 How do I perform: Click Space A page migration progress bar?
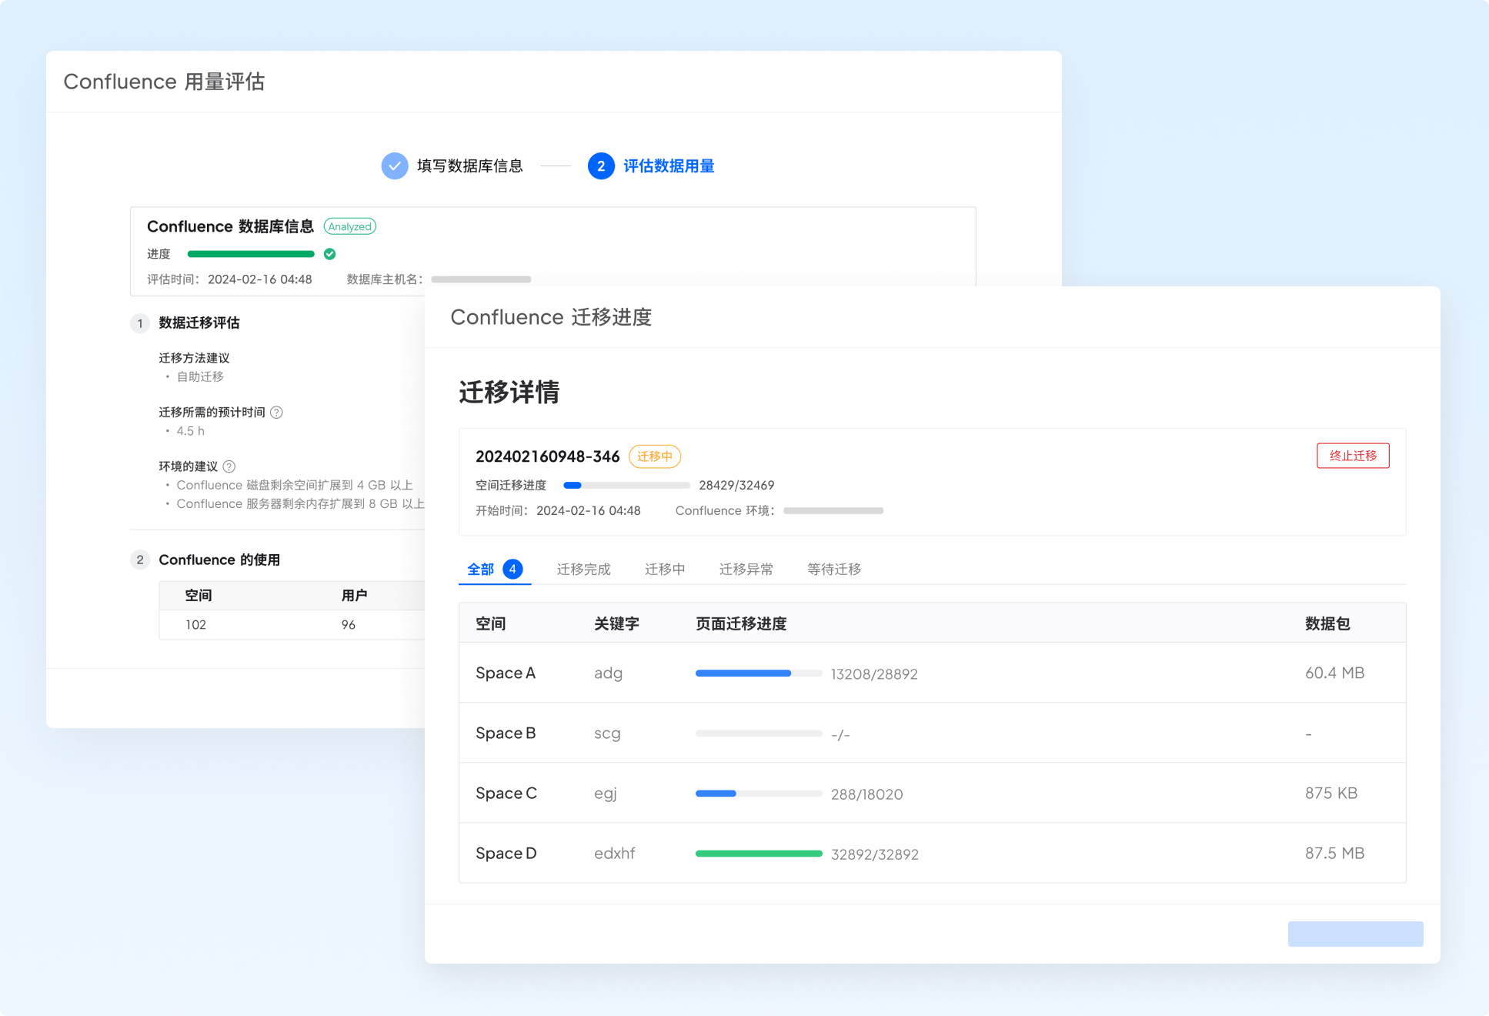[x=759, y=673]
